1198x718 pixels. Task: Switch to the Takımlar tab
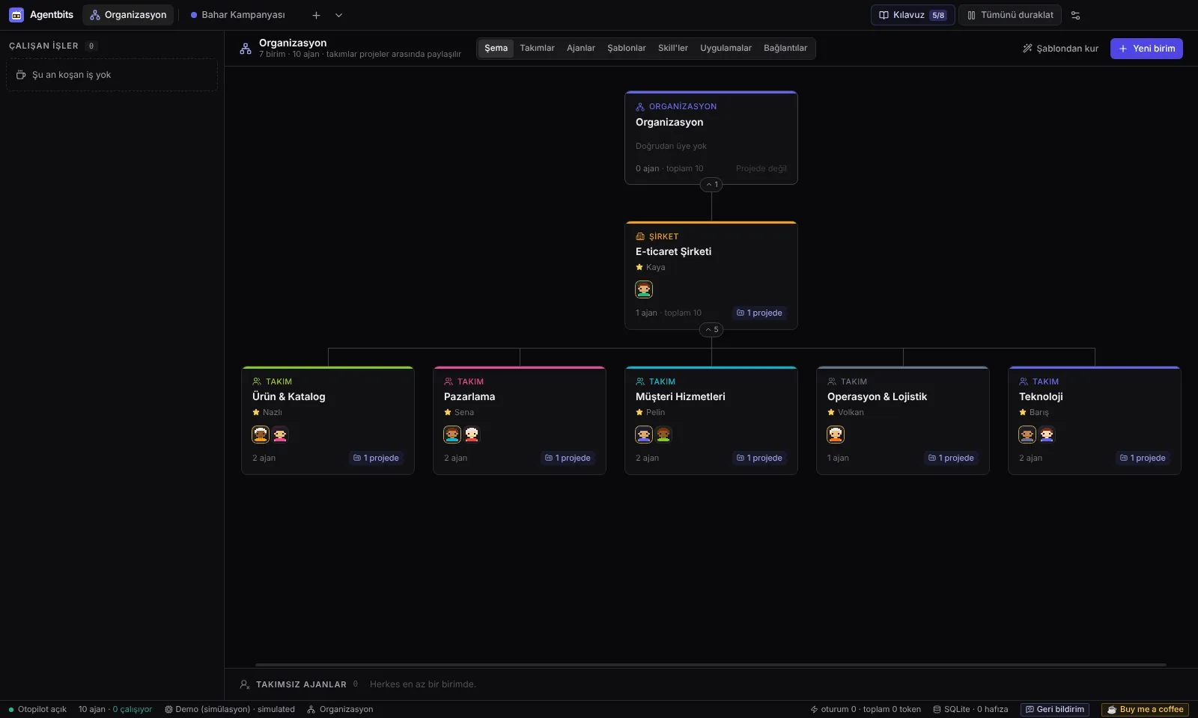pyautogui.click(x=537, y=48)
